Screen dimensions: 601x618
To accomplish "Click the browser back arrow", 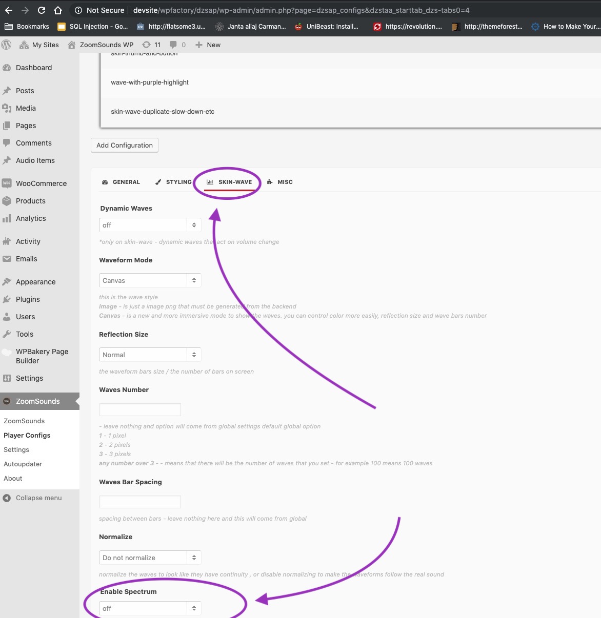I will tap(9, 10).
